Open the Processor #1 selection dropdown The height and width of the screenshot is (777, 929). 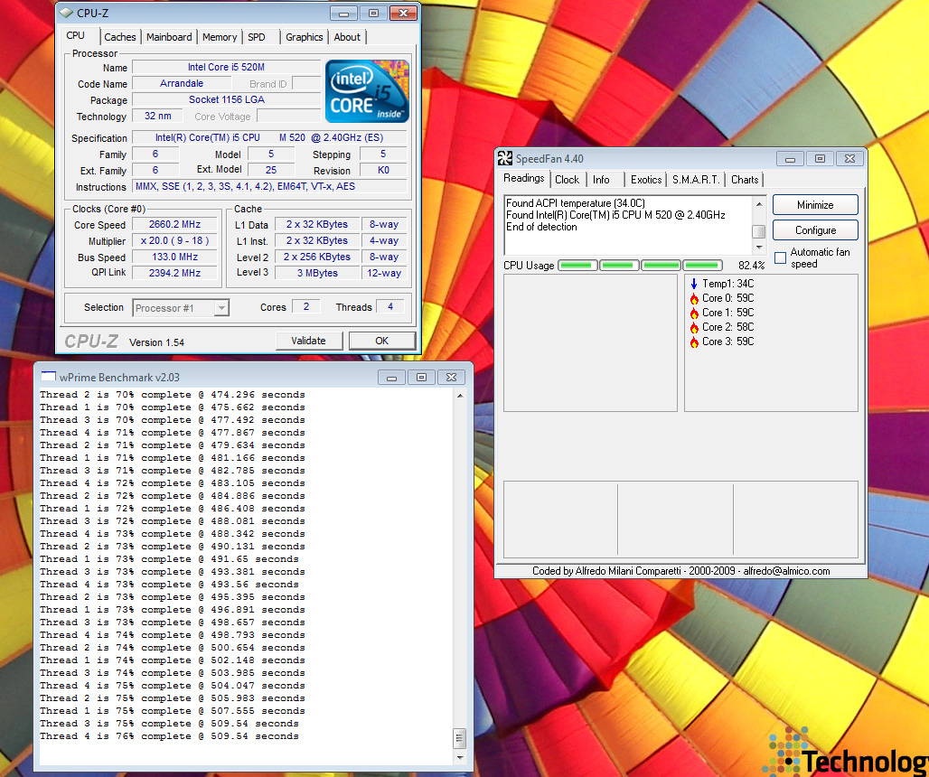click(x=221, y=308)
